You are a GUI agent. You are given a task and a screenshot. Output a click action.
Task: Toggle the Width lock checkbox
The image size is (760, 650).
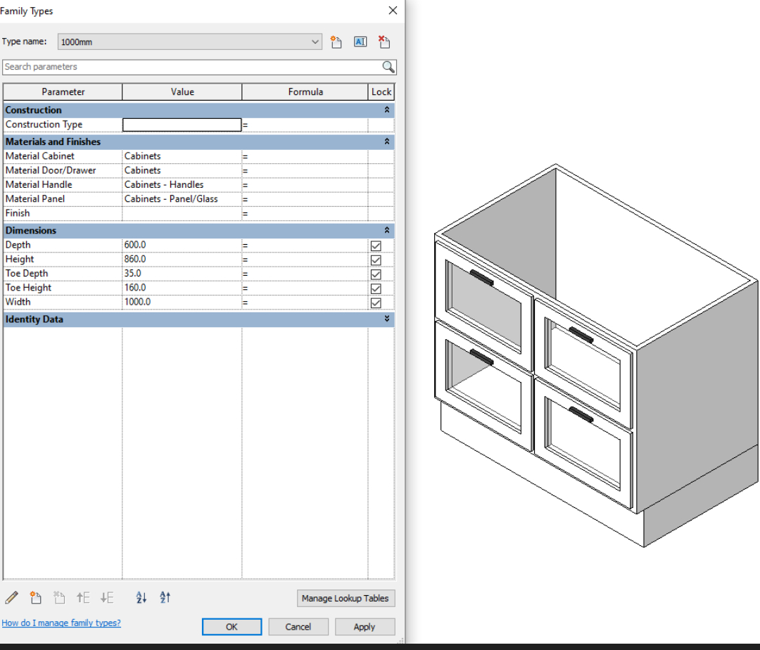click(x=376, y=302)
